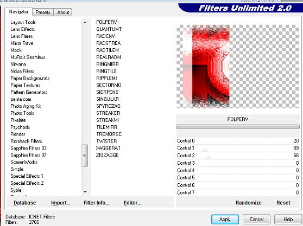The image size is (303, 226).
Task: Open Filter Info...
Action: click(96, 203)
